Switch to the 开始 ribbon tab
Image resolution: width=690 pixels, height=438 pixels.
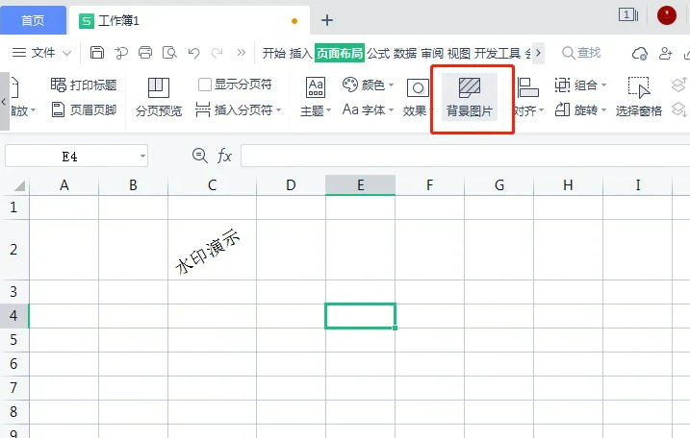click(273, 53)
